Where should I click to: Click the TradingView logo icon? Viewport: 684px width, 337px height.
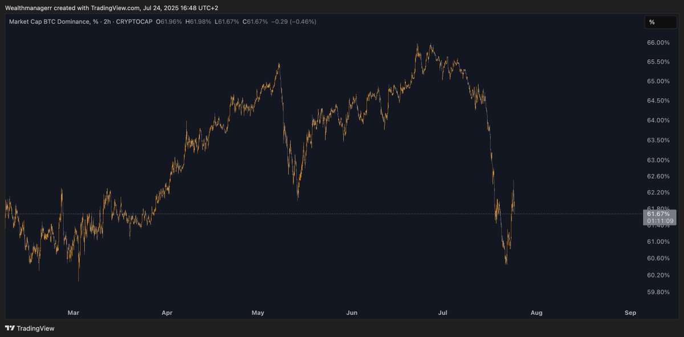click(x=10, y=328)
